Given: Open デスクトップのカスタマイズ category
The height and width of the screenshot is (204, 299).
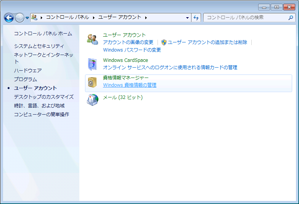Looking at the screenshot, I should click(44, 97).
